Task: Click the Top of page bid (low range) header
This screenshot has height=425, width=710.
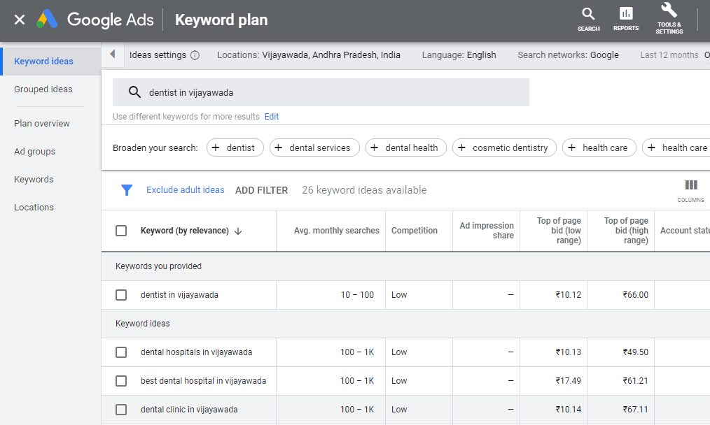Action: [x=559, y=231]
